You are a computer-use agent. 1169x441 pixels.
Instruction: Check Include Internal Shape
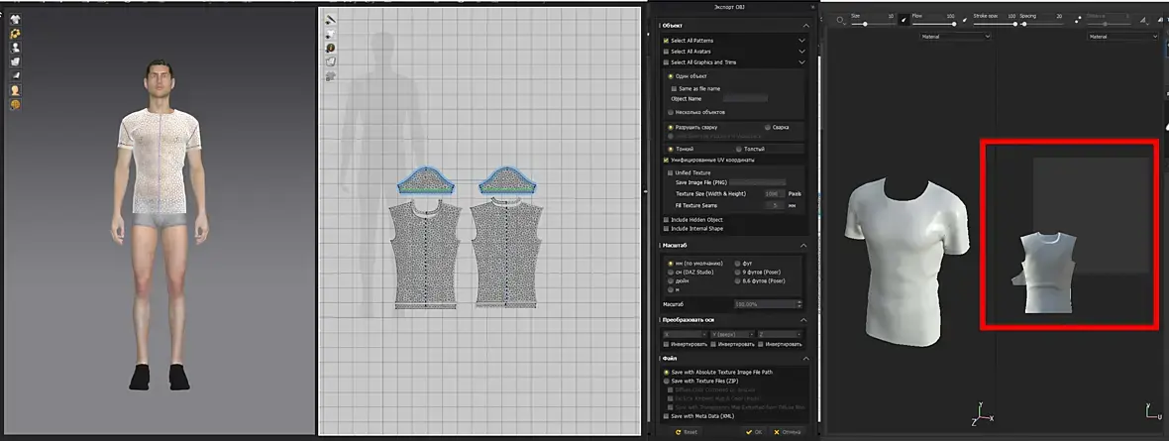(x=667, y=229)
